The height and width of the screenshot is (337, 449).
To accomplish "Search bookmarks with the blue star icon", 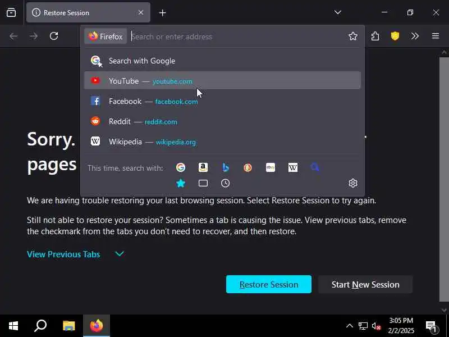I will coord(181,183).
